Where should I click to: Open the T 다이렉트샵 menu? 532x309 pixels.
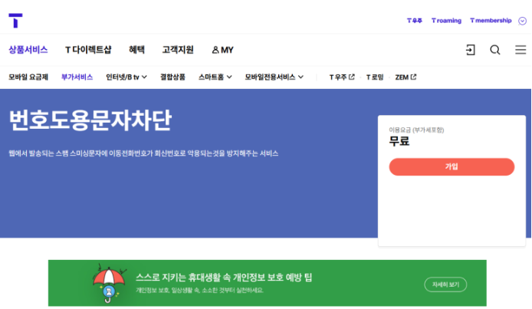click(88, 50)
